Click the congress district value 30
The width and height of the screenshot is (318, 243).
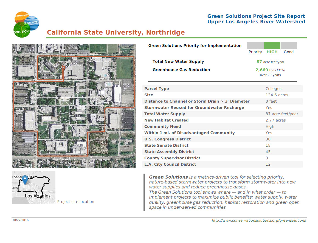point(268,139)
